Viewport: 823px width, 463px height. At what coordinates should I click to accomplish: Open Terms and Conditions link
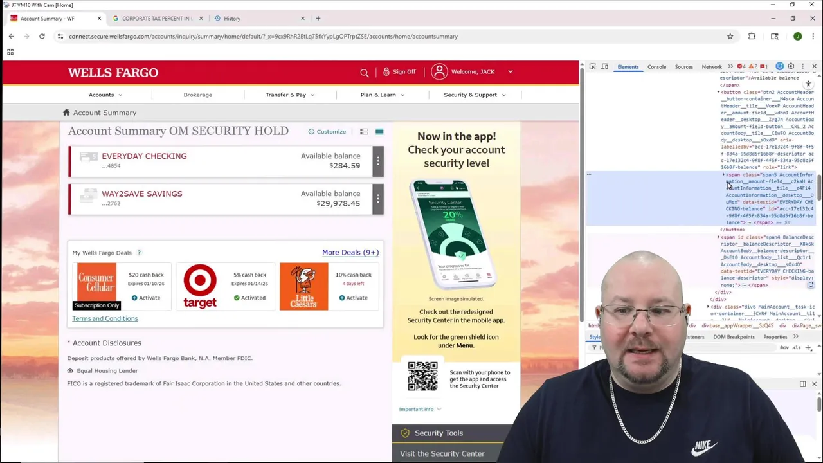[105, 318]
